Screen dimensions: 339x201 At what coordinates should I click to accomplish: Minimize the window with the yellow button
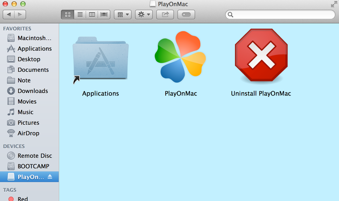(14, 4)
